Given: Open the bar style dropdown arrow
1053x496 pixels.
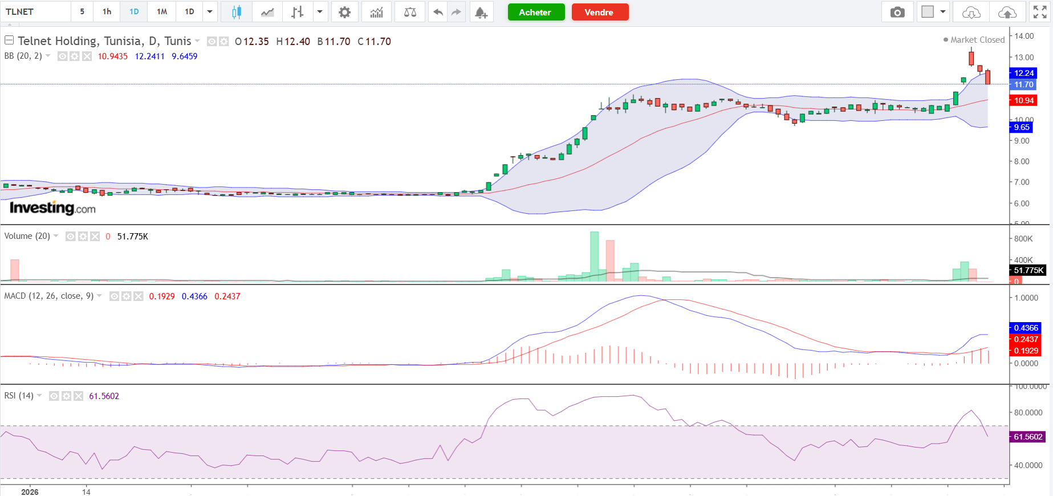Looking at the screenshot, I should (x=320, y=12).
